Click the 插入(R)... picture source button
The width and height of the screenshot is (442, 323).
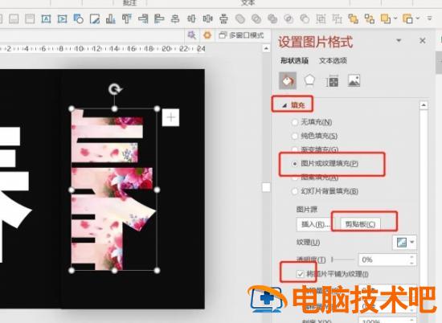click(x=315, y=224)
